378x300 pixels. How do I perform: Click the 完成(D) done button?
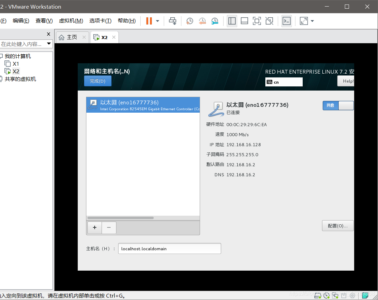[x=98, y=81]
